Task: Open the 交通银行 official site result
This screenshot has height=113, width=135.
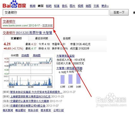Action: (9, 21)
